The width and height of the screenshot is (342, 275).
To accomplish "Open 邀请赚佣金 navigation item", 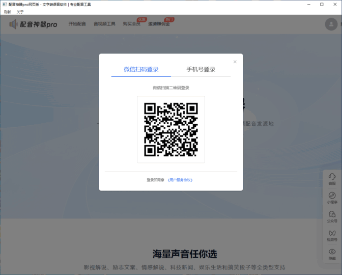I will 159,24.
